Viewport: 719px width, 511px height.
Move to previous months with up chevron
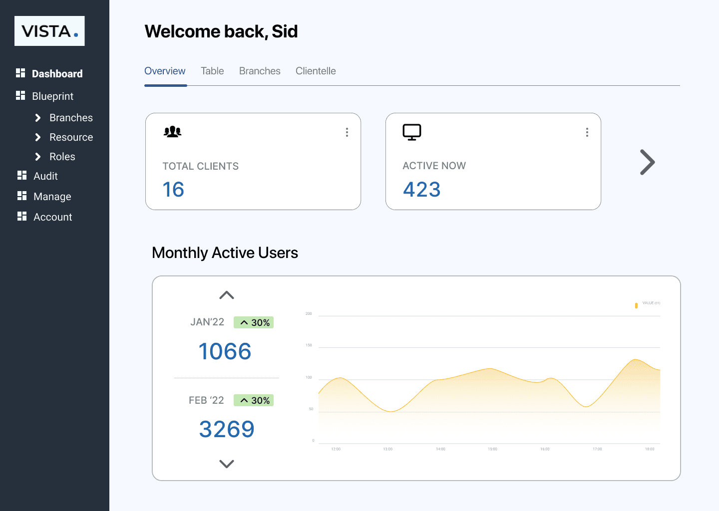coord(227,295)
